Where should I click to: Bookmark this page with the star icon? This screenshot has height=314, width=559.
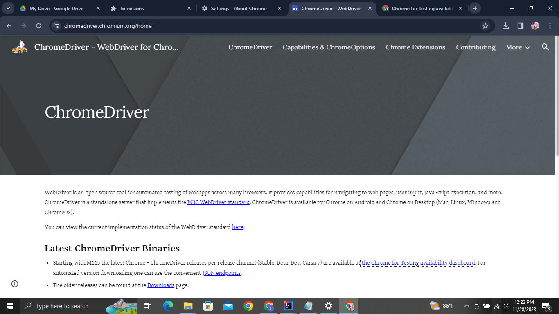point(485,26)
